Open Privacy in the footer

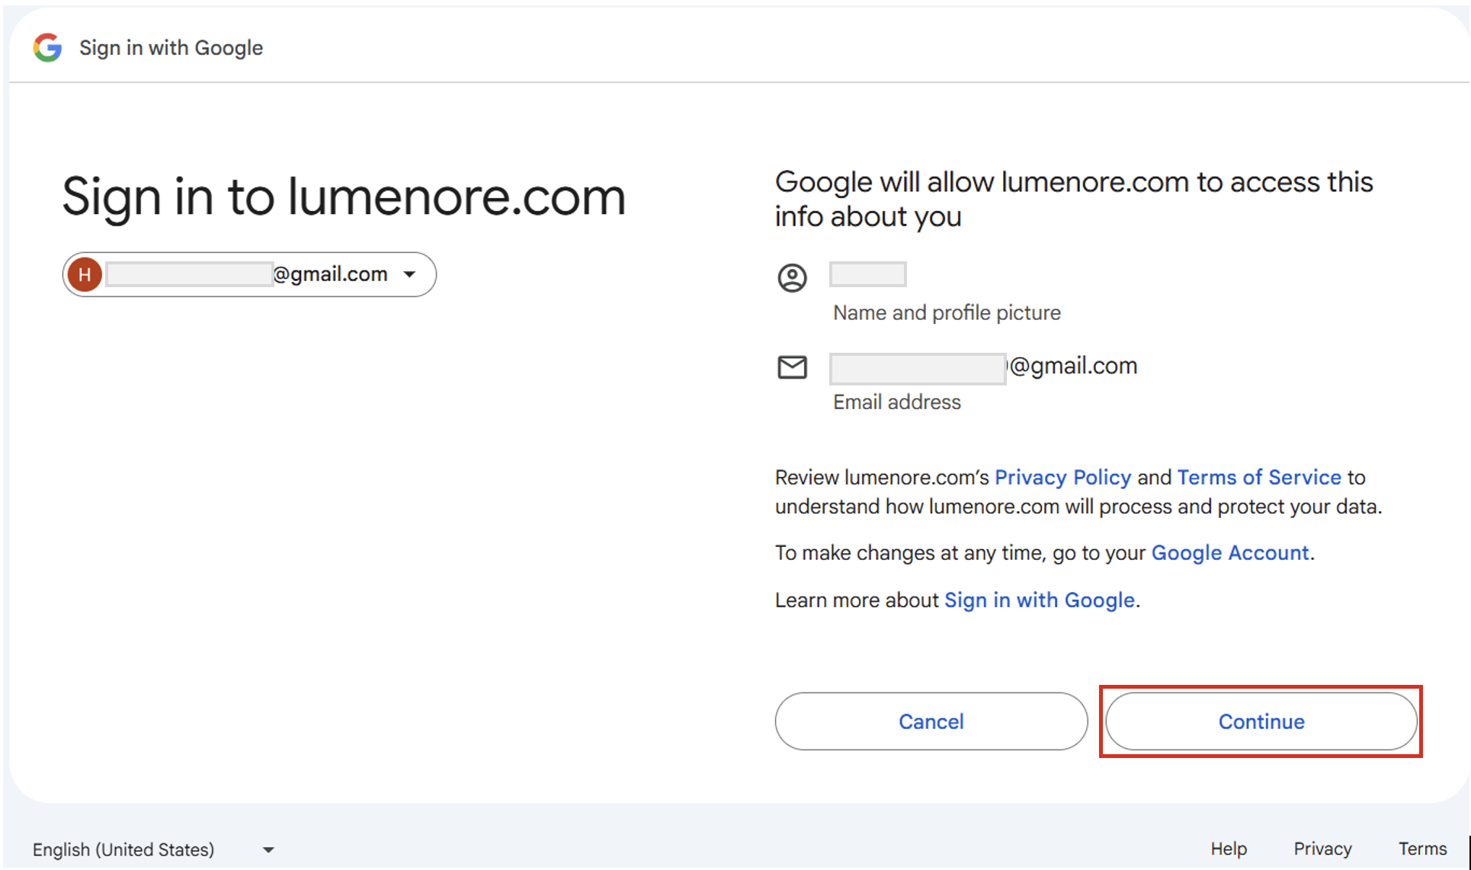tap(1322, 849)
